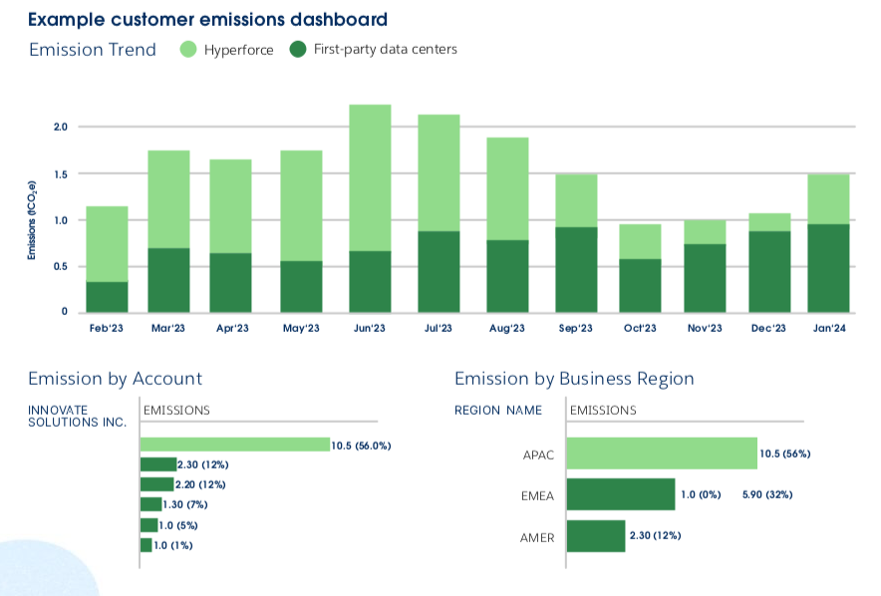Click the 10.5 (56%) value beside the APAC bar

pos(785,453)
